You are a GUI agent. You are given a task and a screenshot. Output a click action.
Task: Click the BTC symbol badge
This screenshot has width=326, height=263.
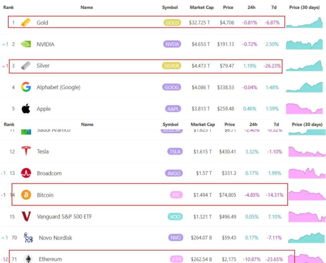click(x=176, y=195)
